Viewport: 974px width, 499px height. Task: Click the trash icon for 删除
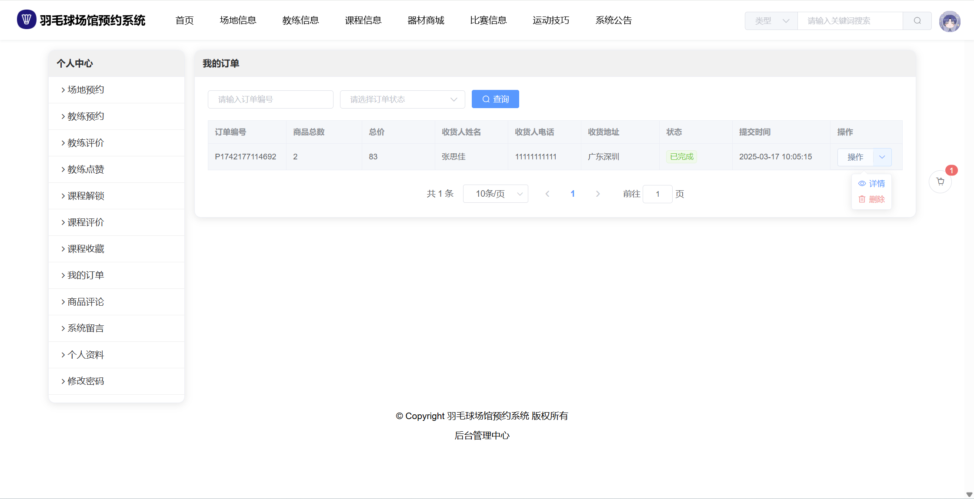tap(861, 199)
